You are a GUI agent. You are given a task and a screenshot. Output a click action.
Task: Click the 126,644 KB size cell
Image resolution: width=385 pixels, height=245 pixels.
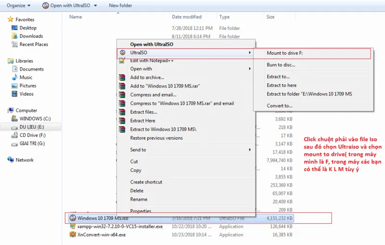[281, 226]
